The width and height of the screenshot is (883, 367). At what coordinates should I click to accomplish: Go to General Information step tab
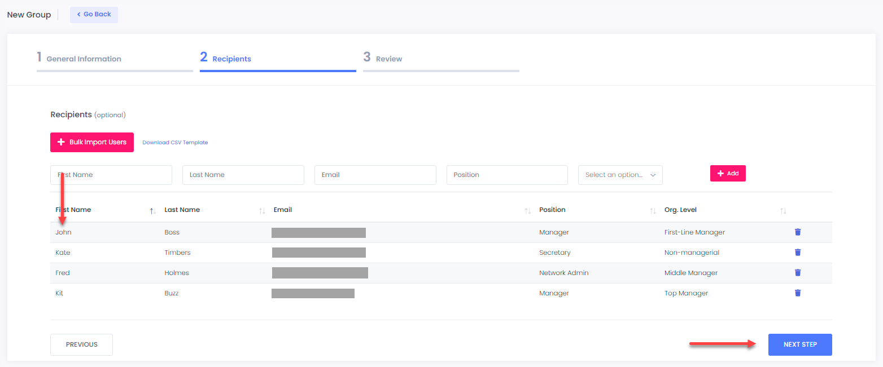84,59
